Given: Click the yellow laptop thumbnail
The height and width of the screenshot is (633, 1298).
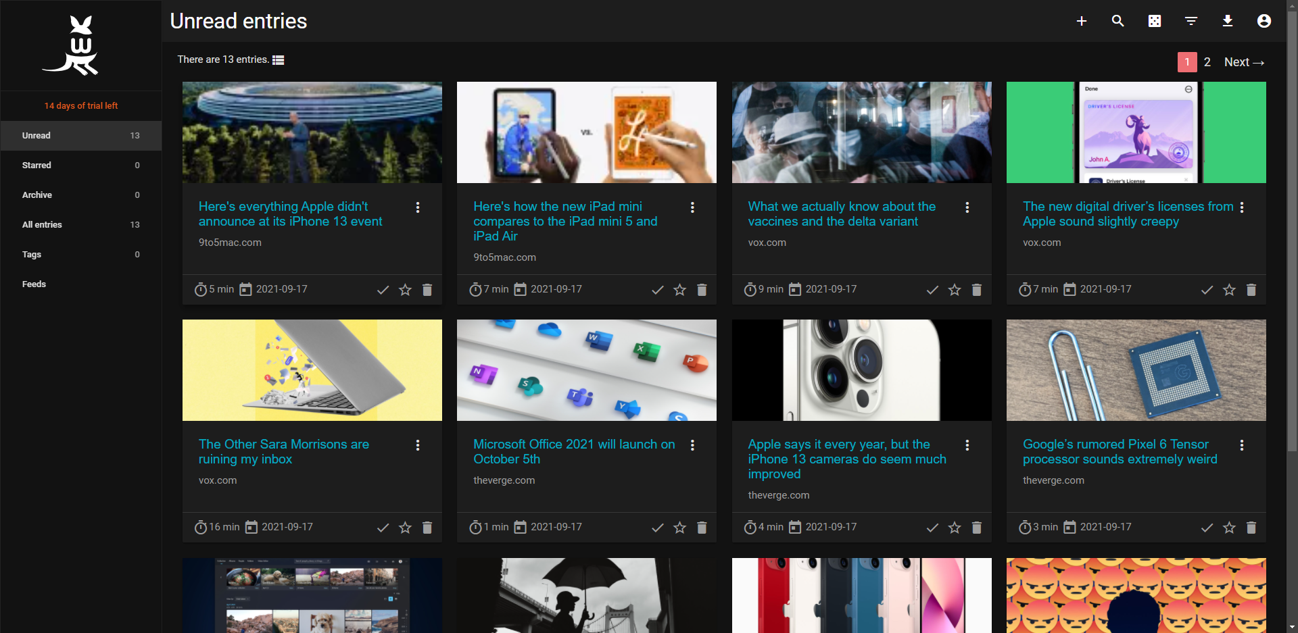Looking at the screenshot, I should (x=312, y=370).
